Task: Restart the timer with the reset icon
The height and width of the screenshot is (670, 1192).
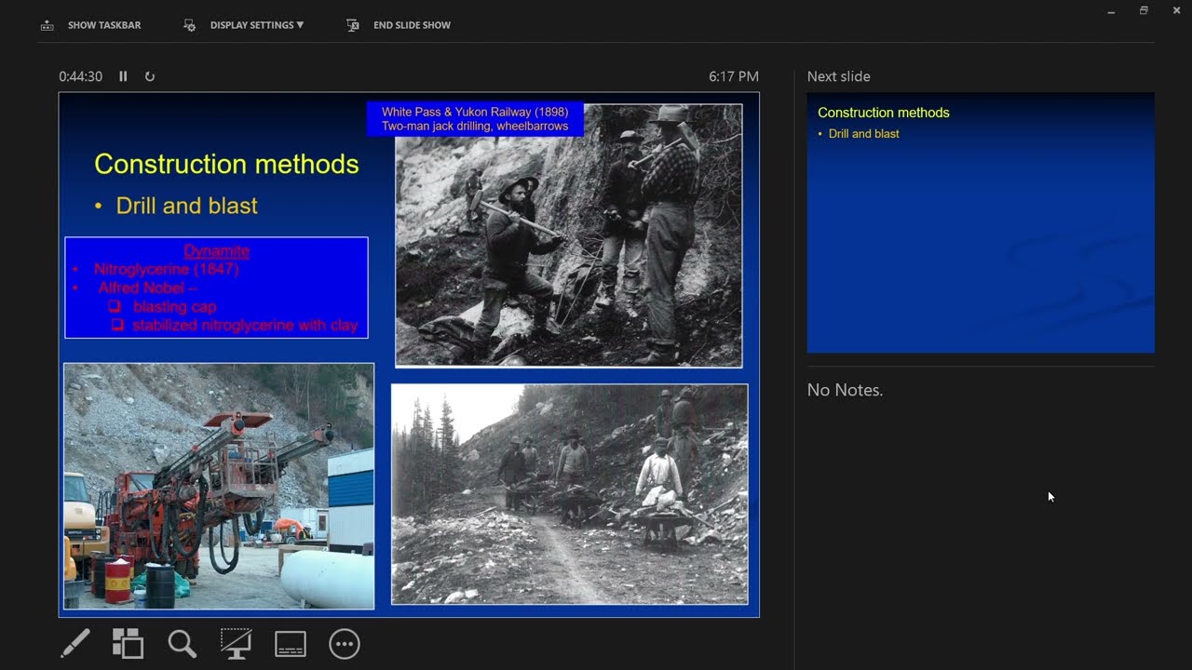Action: (150, 76)
